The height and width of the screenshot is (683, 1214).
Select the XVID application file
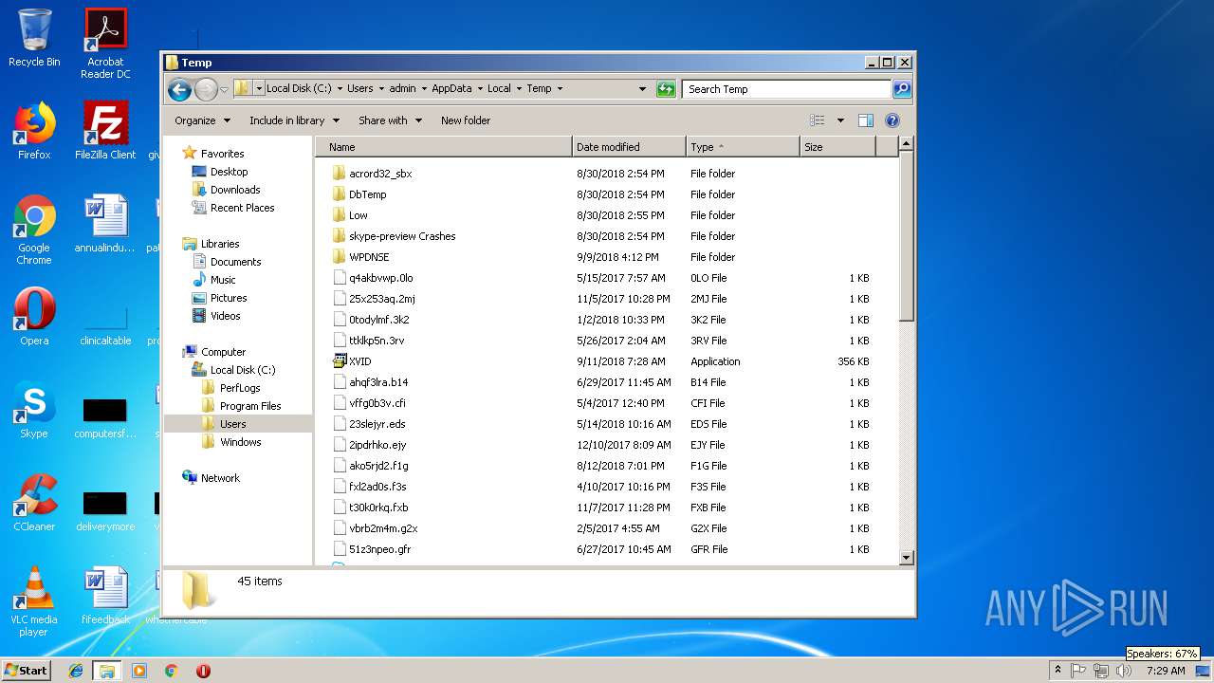point(359,361)
